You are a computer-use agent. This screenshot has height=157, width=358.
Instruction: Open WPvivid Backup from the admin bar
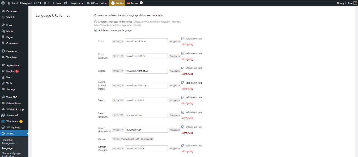tap(97, 3)
